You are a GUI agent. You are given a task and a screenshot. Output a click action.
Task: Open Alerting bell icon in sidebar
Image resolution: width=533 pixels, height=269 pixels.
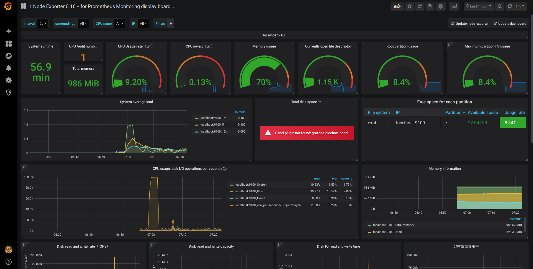tap(9, 68)
